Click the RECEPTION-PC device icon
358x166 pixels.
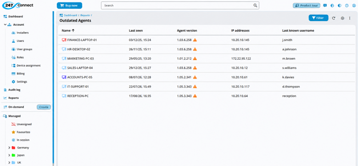[64, 96]
